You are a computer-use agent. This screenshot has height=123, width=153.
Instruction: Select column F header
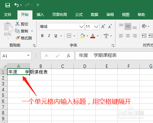coord(129,66)
